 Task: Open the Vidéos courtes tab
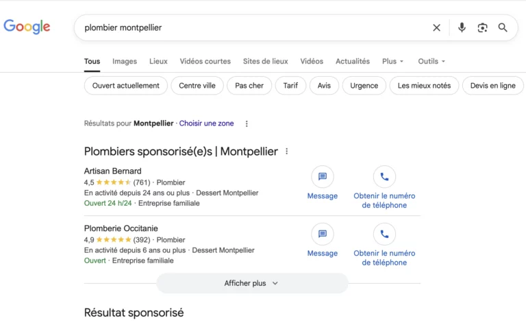coord(205,61)
